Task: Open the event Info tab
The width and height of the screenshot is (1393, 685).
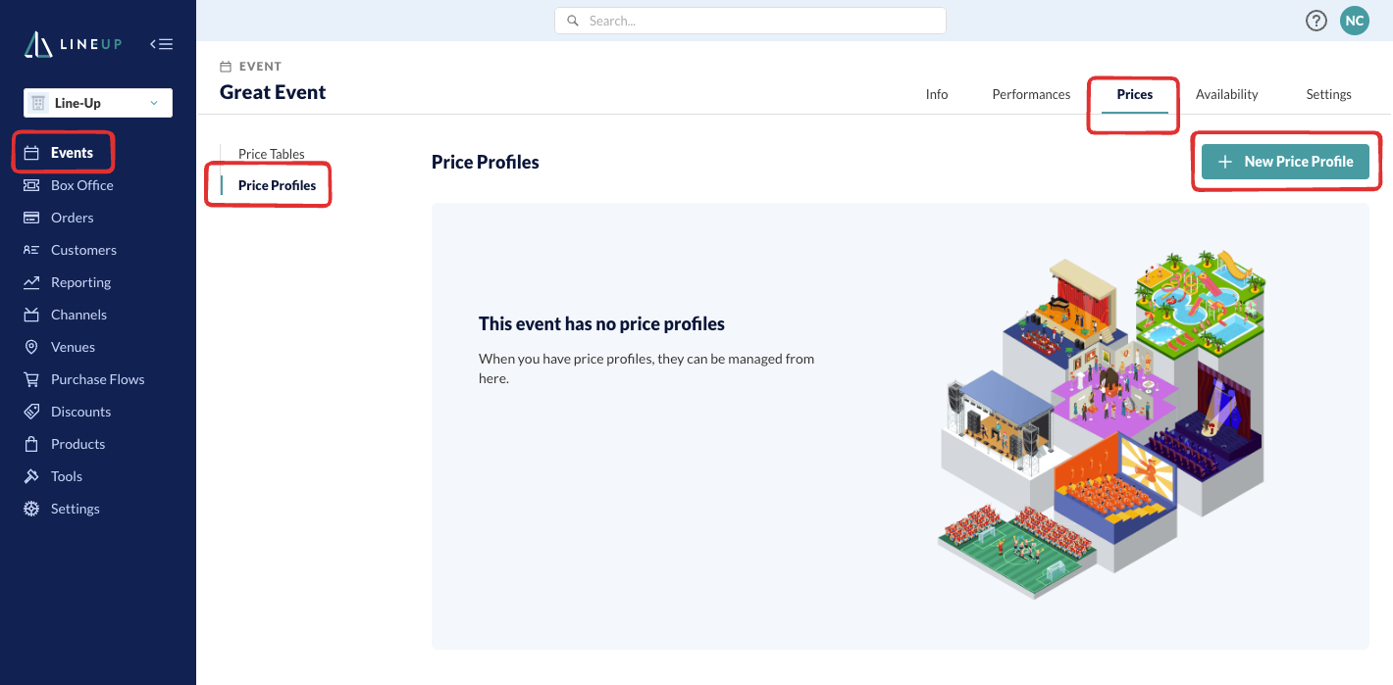Action: click(937, 94)
